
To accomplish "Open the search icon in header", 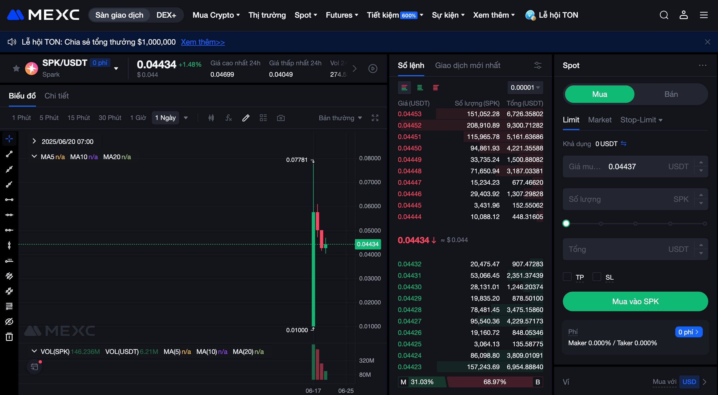I will pos(664,15).
